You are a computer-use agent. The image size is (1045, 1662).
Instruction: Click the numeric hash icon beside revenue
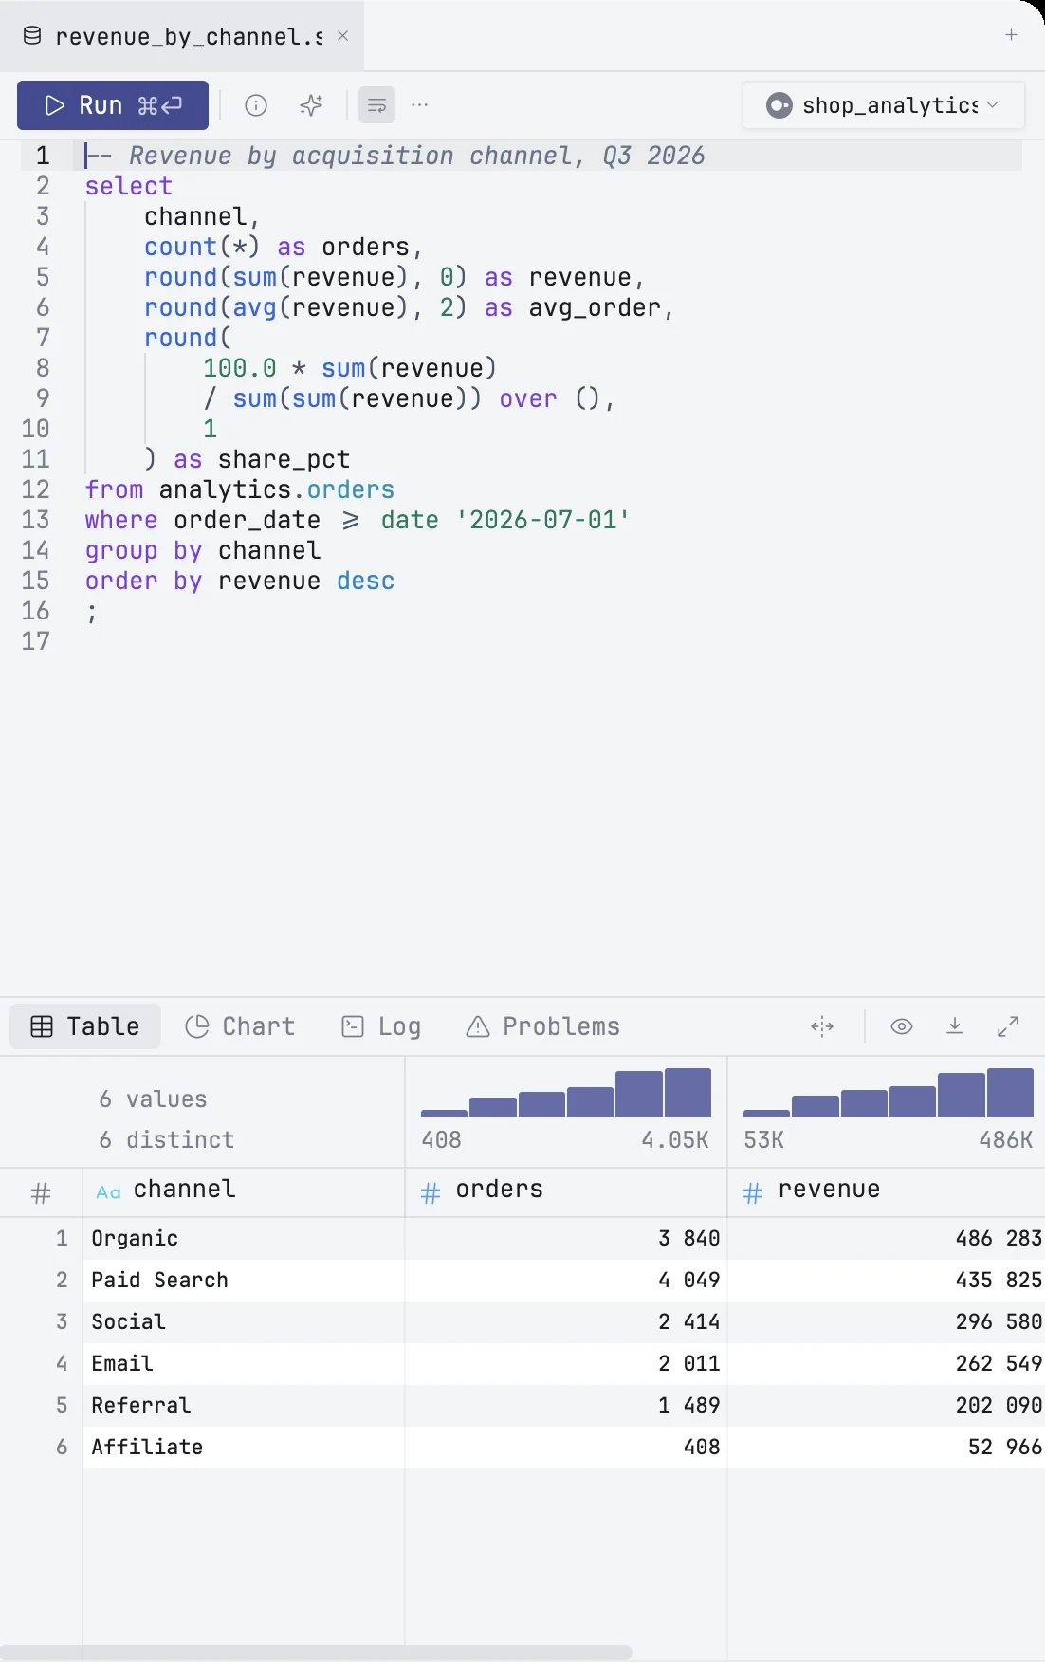(x=753, y=1193)
